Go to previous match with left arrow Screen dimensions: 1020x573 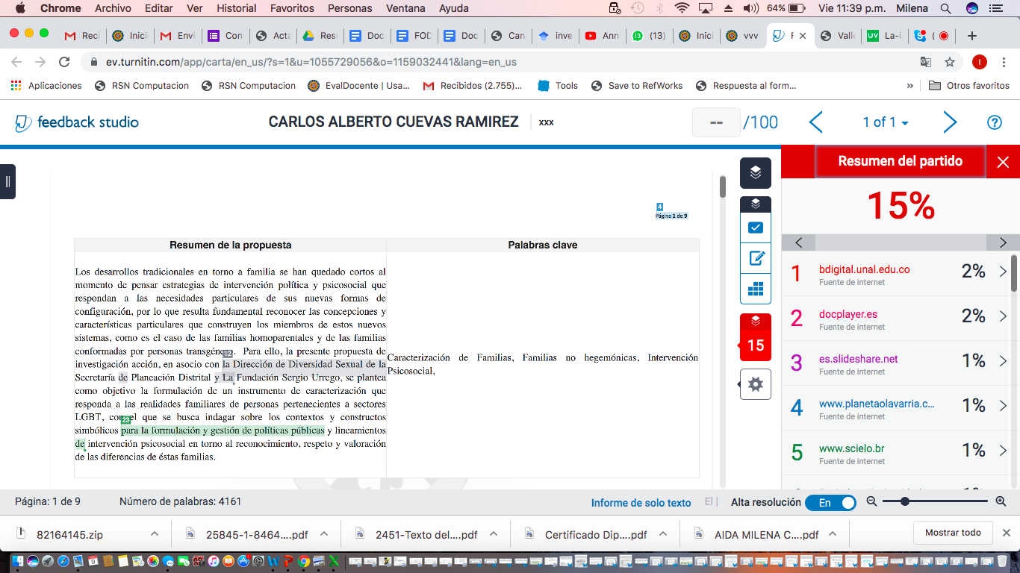click(798, 242)
